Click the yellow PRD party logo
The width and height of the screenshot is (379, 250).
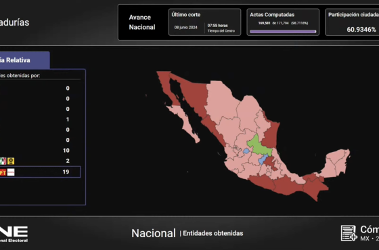click(x=11, y=161)
